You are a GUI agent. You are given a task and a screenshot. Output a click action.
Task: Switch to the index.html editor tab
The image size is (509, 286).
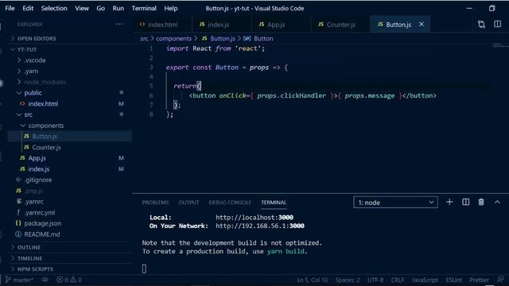pos(161,25)
